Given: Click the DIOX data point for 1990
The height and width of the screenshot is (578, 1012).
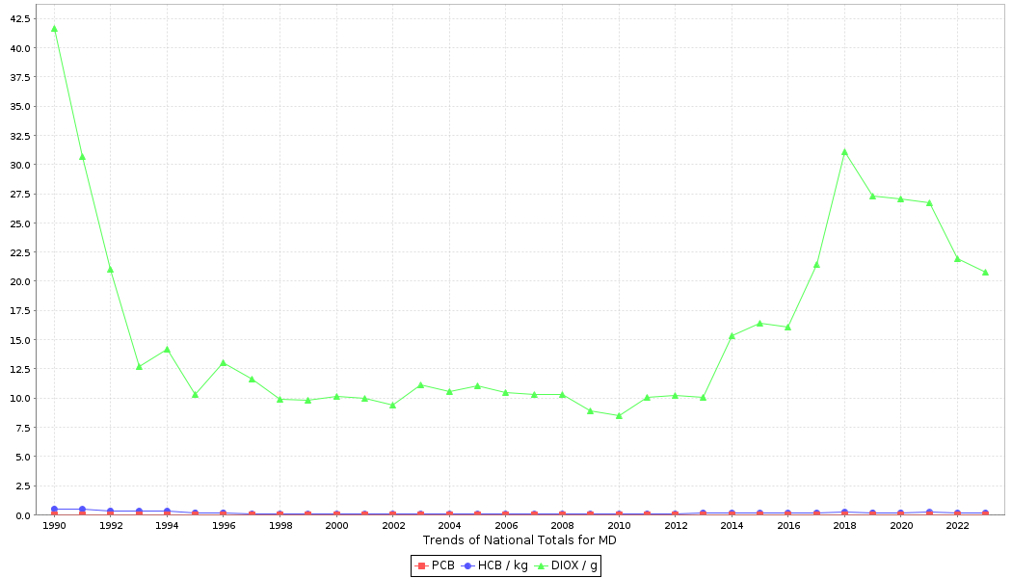Looking at the screenshot, I should pos(54,29).
